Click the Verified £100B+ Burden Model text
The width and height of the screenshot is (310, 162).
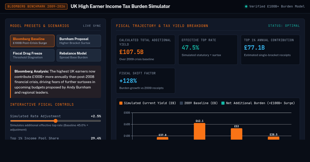pyautogui.click(x=277, y=6)
